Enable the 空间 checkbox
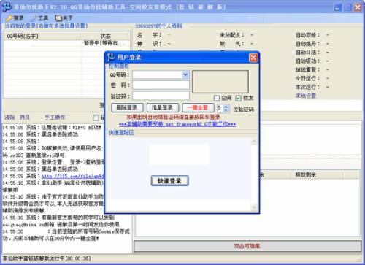Screen dimensions: 365x265 (217, 98)
